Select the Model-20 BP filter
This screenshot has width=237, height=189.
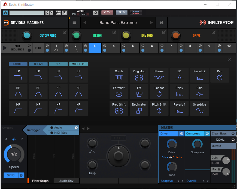point(79,92)
